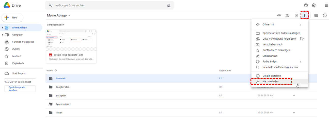Viewport: 329px width, 120px height.
Task: Select the Instagram folder name
Action: point(61,96)
